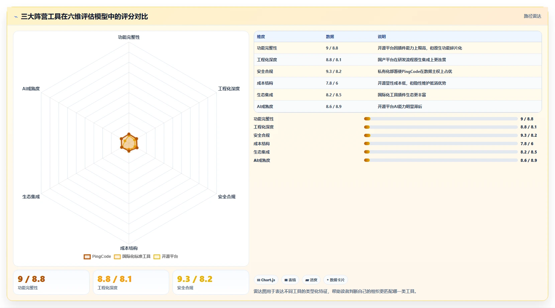This screenshot has height=308, width=555.
Task: Click the 生态集成 progress bar
Action: 441,152
